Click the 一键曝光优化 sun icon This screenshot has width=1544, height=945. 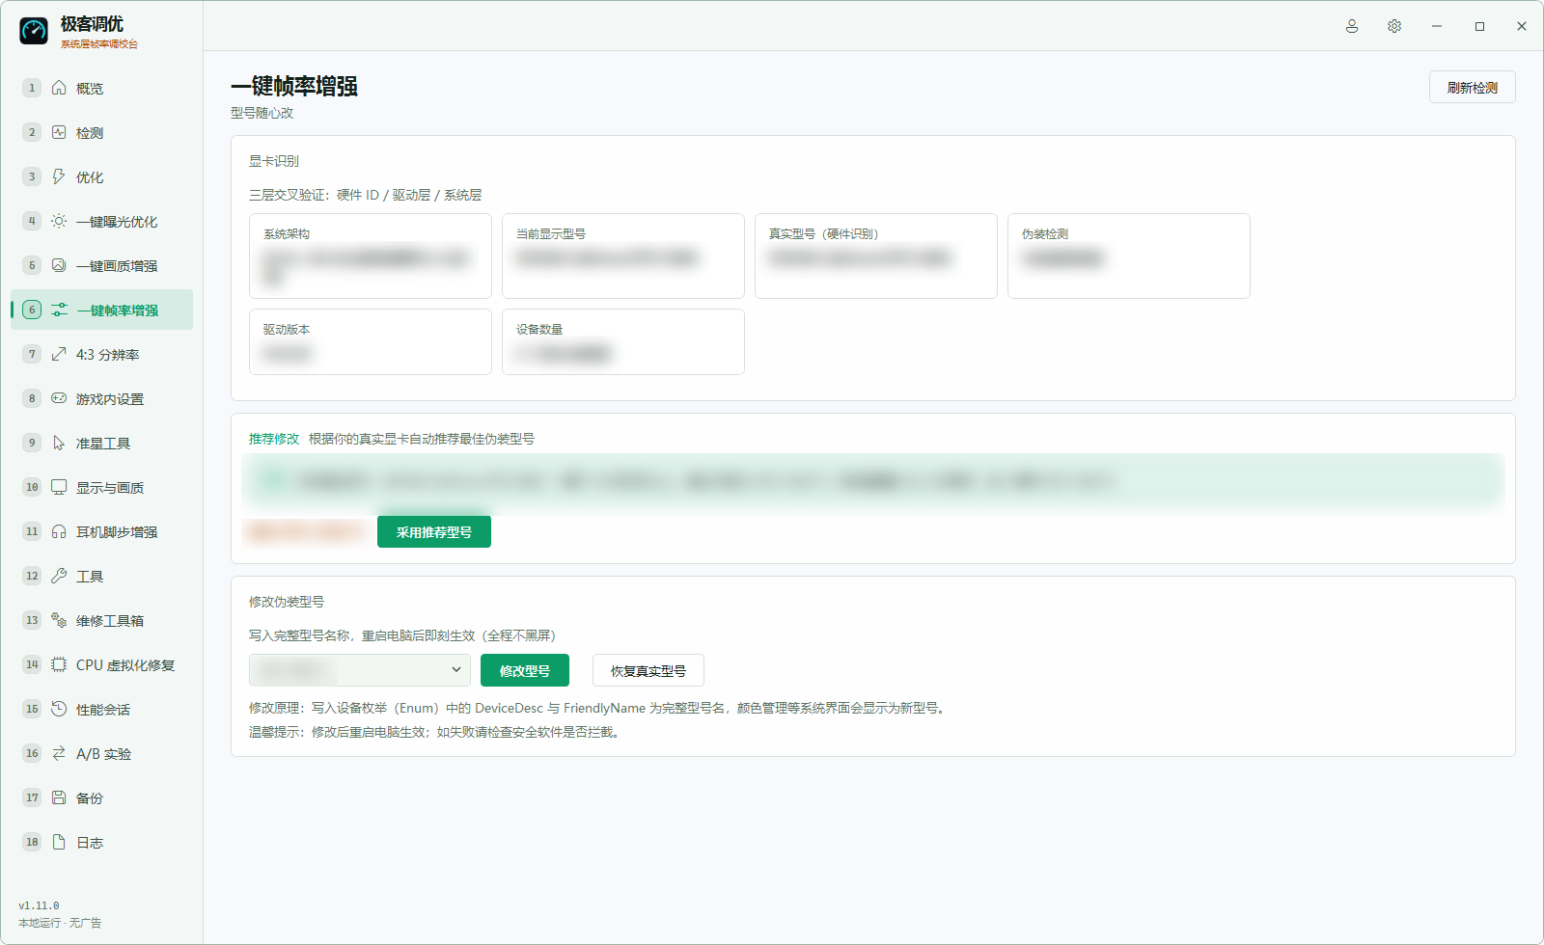click(59, 221)
